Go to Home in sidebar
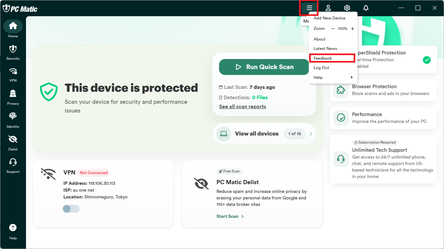 pos(13,29)
